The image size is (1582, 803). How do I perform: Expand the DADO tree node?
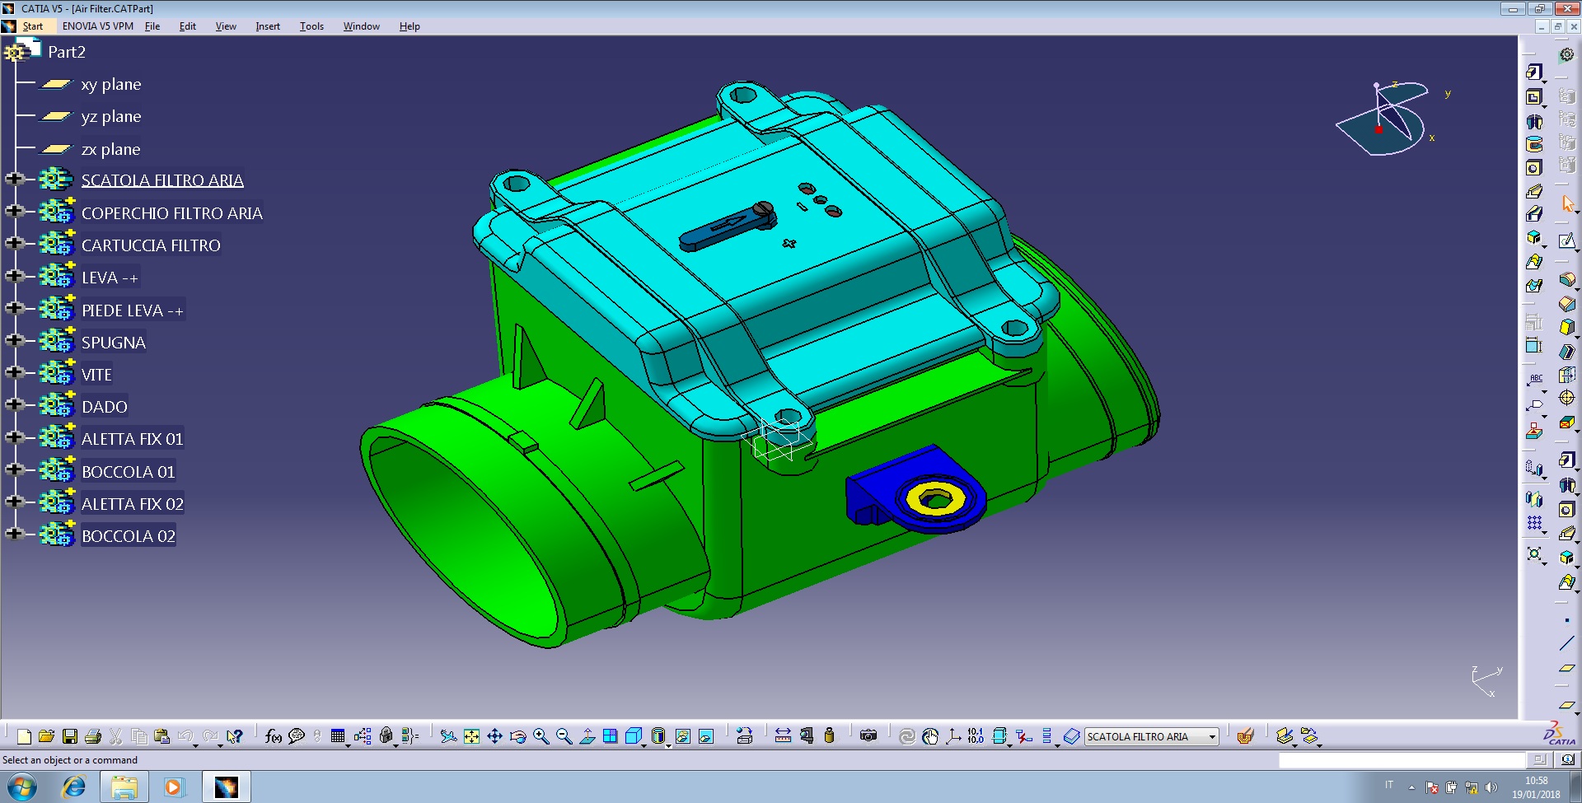pyautogui.click(x=13, y=404)
